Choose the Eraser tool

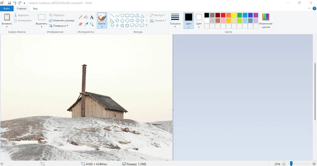click(x=81, y=24)
